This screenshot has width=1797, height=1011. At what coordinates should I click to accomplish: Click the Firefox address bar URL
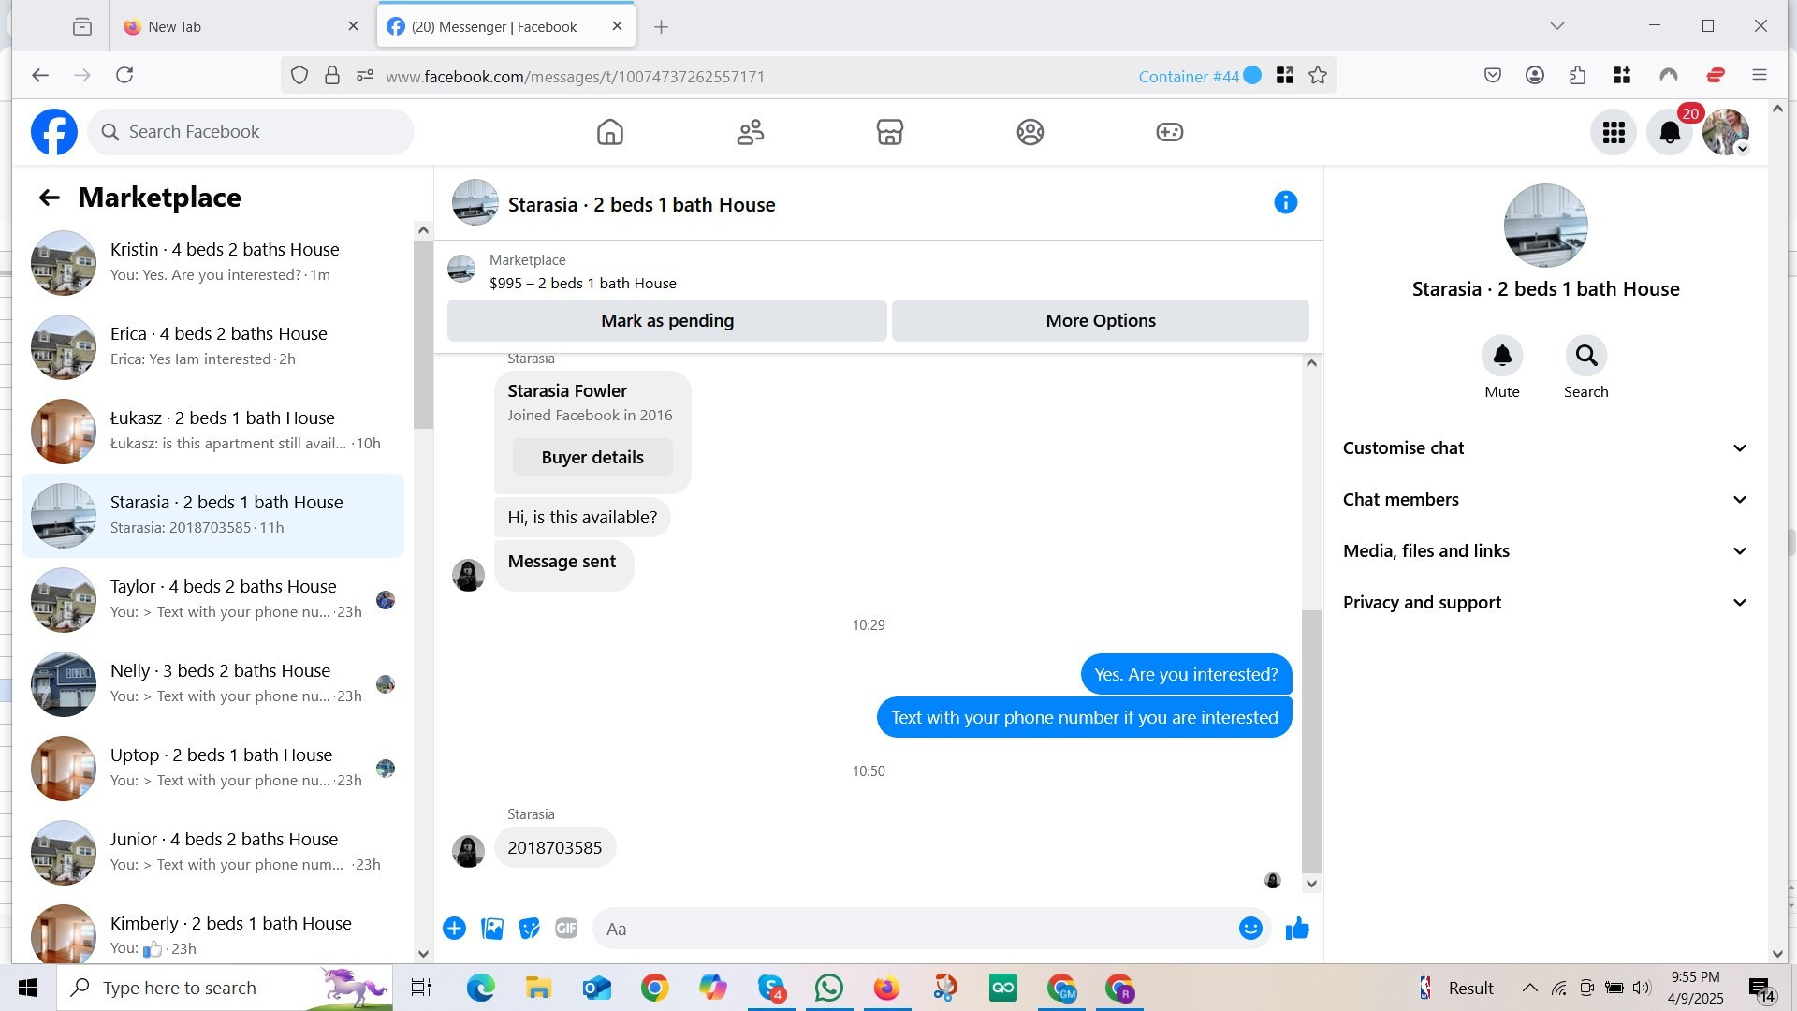[x=575, y=77]
